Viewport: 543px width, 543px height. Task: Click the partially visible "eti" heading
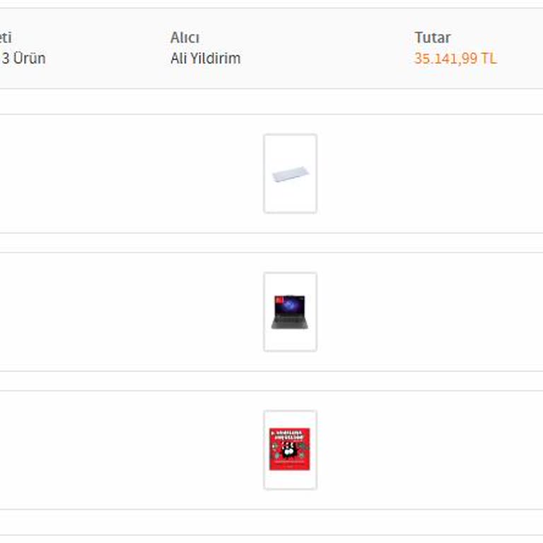[6, 37]
